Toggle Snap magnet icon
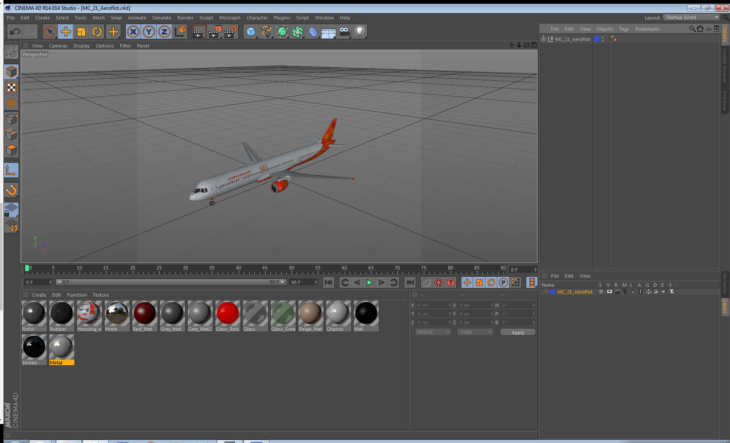 (x=11, y=190)
